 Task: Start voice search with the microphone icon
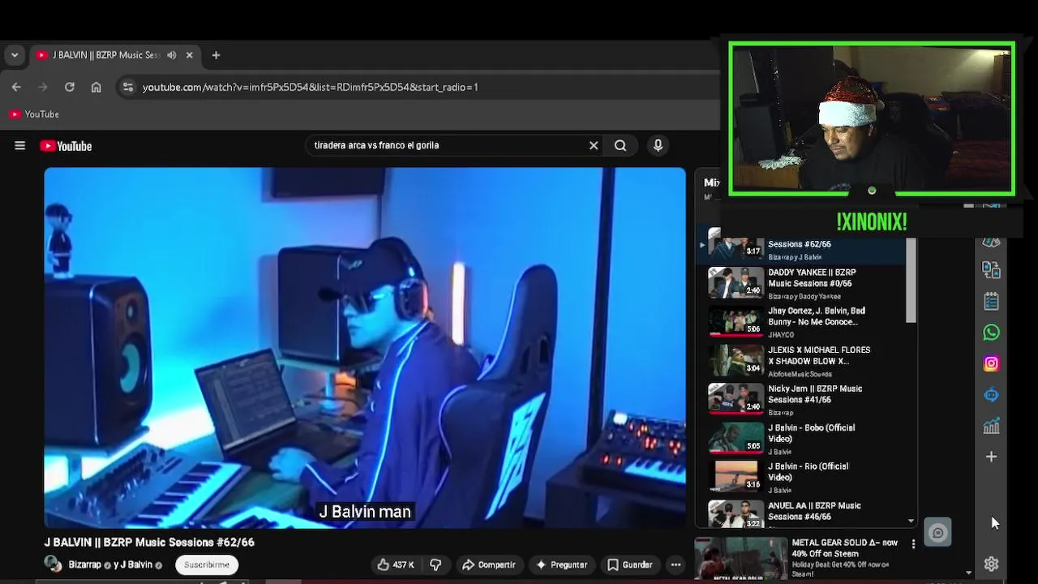coord(658,145)
